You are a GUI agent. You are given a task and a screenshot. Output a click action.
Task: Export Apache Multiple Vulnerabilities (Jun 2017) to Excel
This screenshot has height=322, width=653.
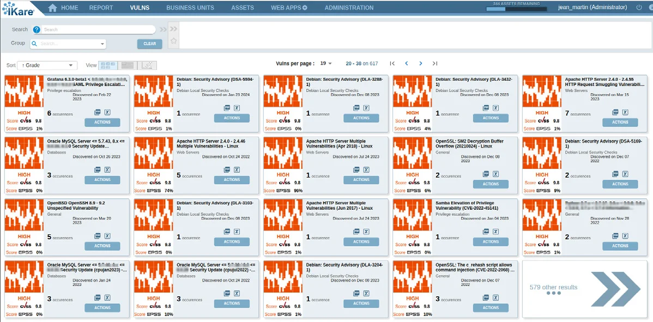[x=366, y=232]
